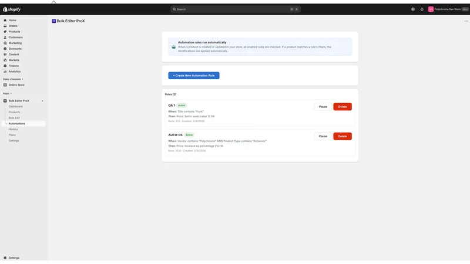Open the Home icon in sidebar
470x264 pixels.
5,20
